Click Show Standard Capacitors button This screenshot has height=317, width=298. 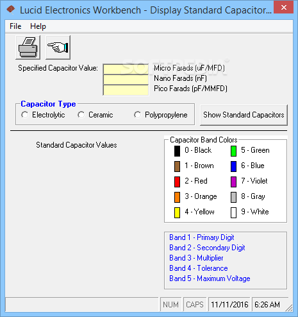click(244, 115)
